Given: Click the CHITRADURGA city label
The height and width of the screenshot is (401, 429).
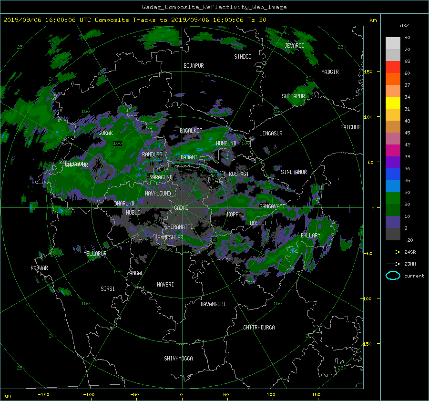Looking at the screenshot, I should [259, 328].
